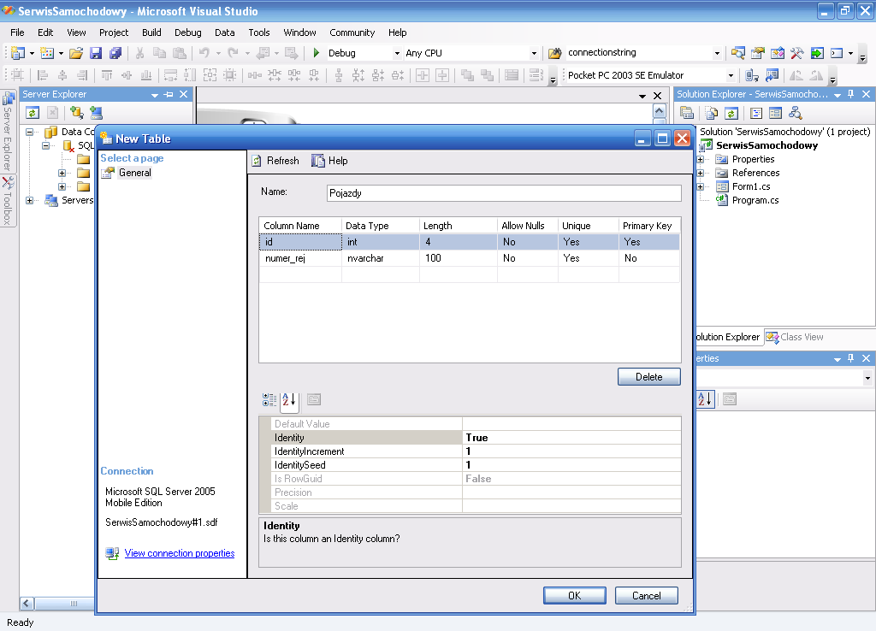The image size is (876, 631).
Task: Click Alphabetical sort icon in Properties window
Action: [x=705, y=399]
